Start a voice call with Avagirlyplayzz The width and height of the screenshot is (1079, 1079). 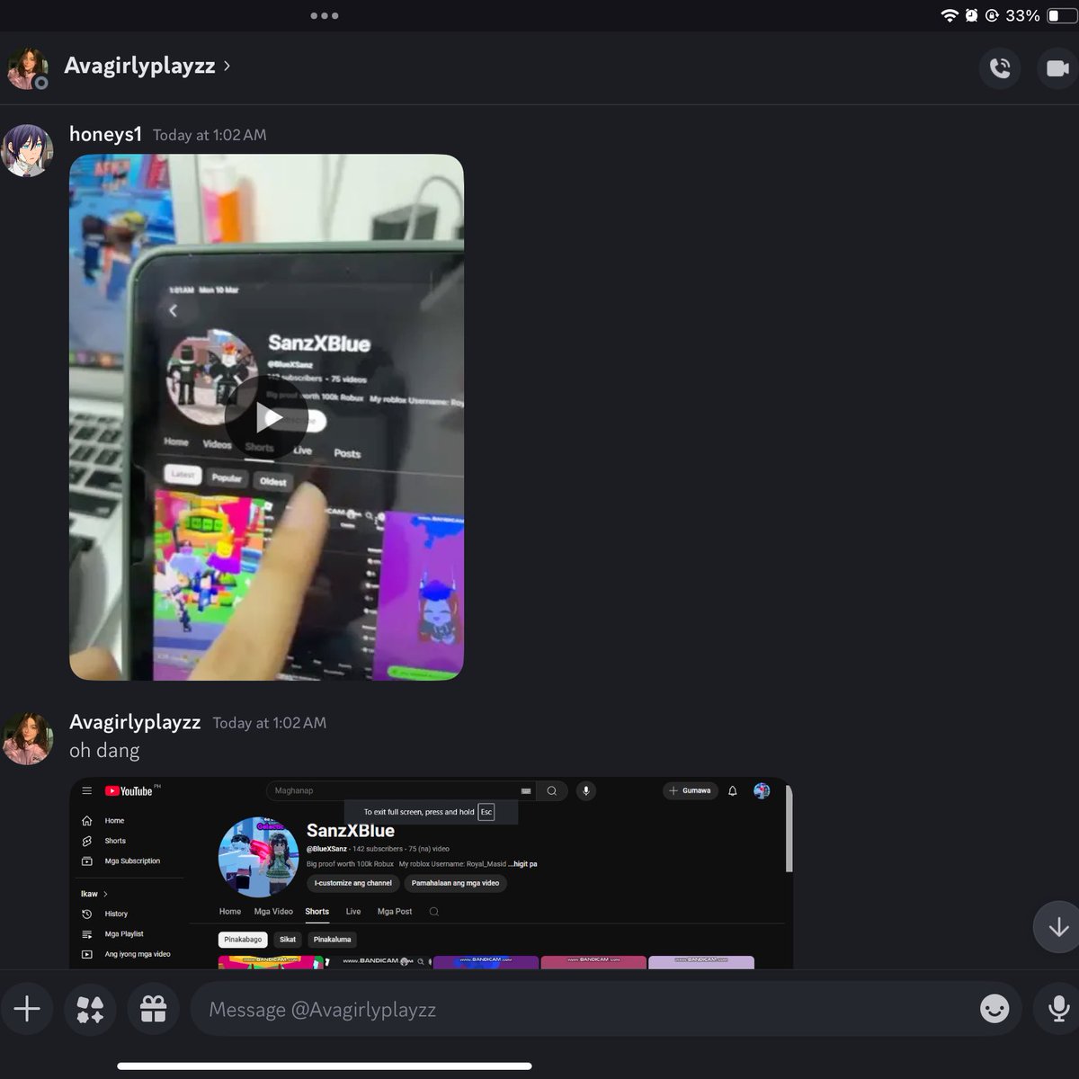pos(1000,68)
